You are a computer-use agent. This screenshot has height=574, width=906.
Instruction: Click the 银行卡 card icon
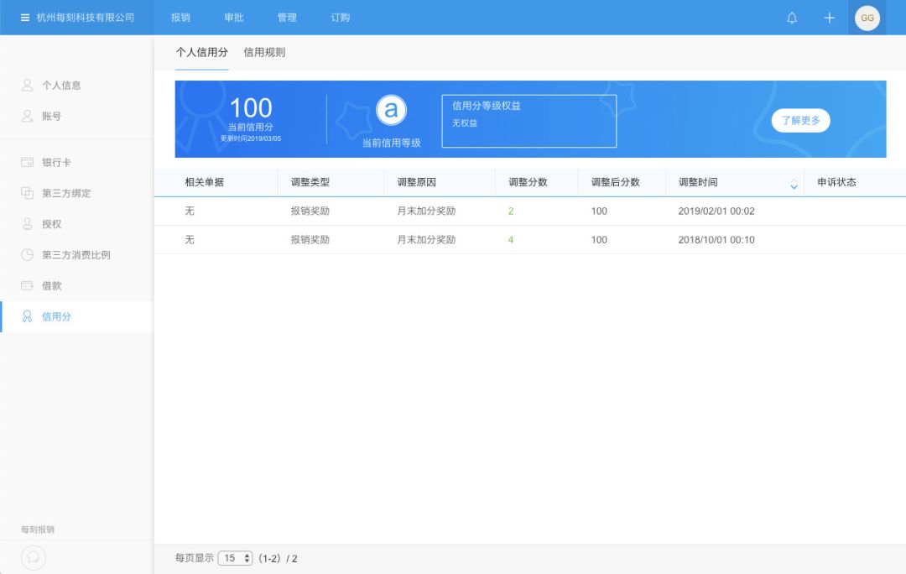click(27, 163)
